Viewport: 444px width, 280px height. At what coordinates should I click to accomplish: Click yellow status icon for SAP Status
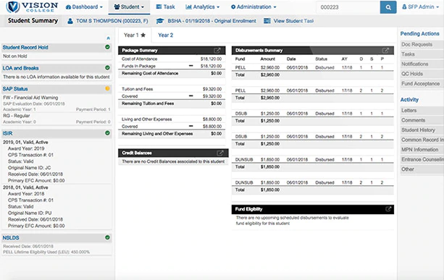[x=107, y=88]
